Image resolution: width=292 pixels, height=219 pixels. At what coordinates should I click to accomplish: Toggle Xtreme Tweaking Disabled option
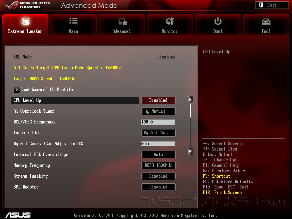(159, 176)
